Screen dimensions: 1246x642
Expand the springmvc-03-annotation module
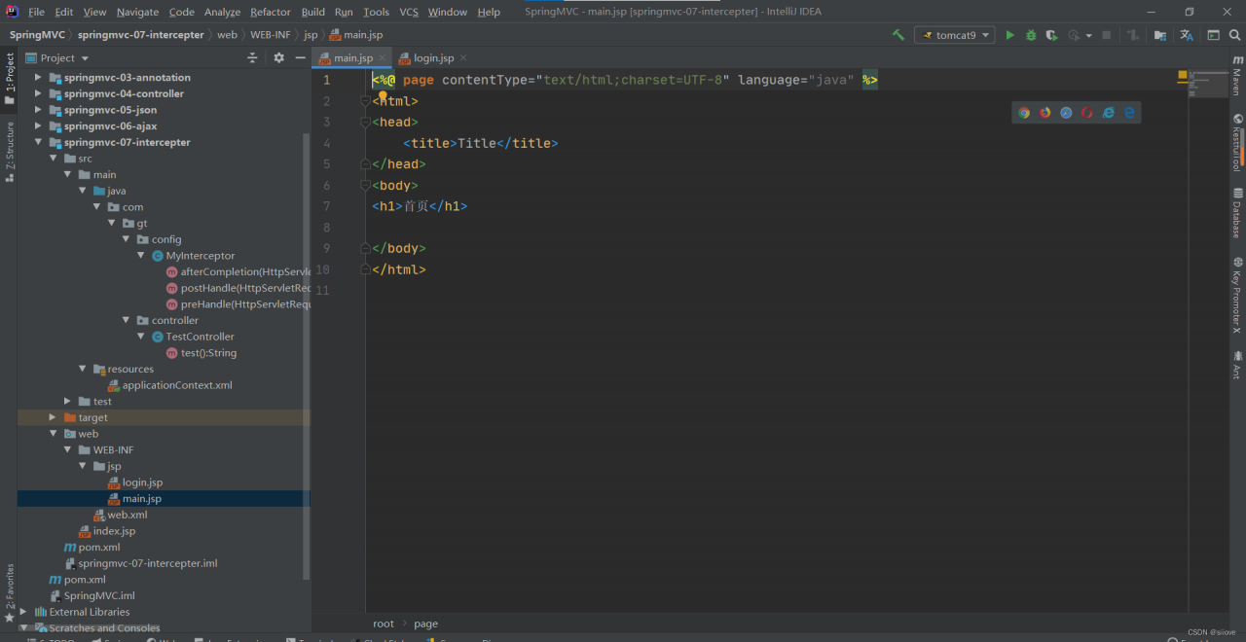39,78
